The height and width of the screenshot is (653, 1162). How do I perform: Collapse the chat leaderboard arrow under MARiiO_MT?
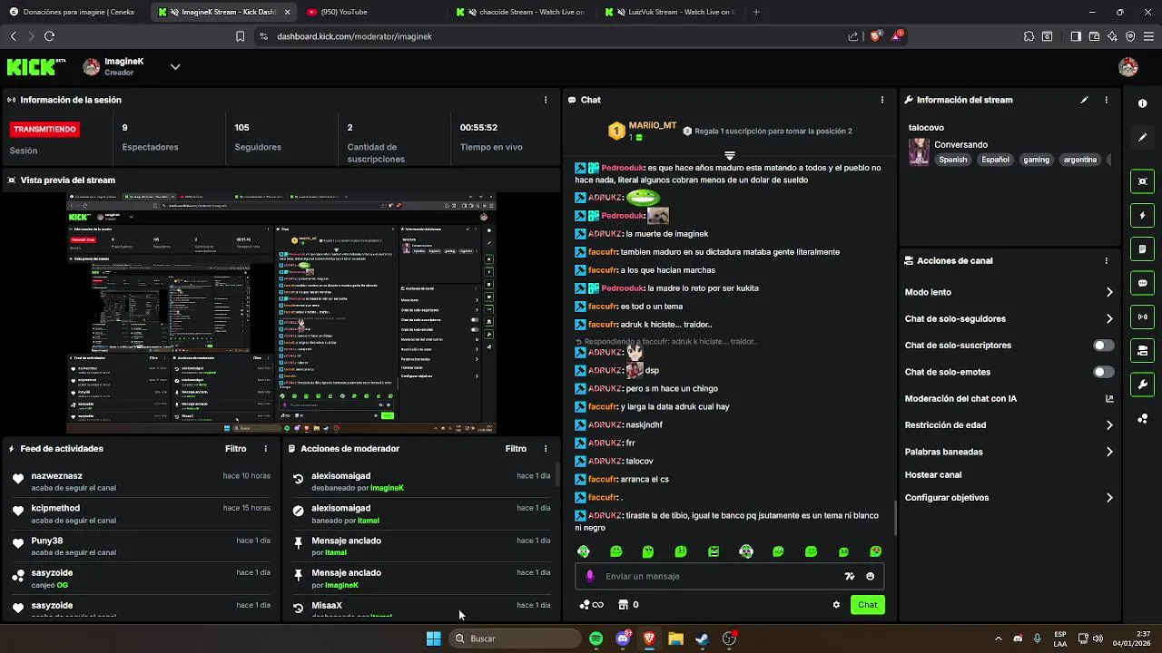(729, 155)
